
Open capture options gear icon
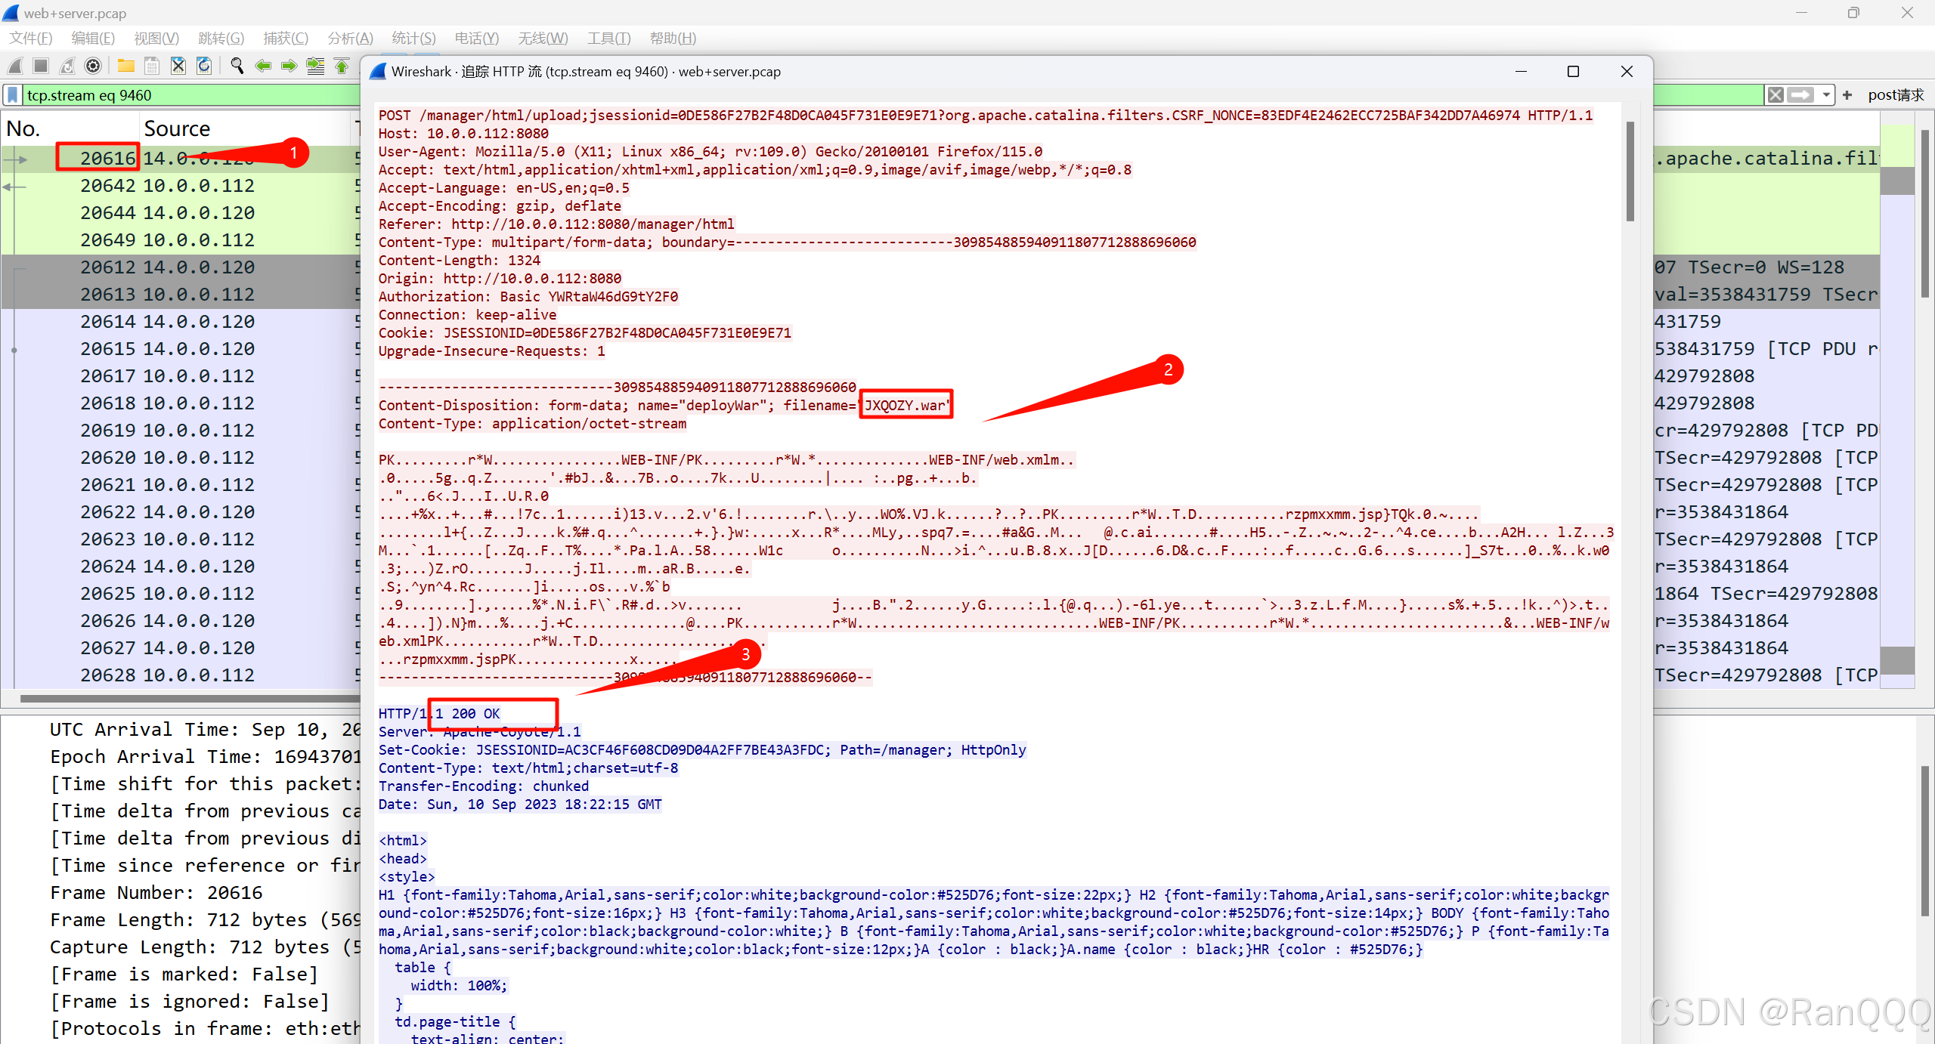tap(93, 66)
